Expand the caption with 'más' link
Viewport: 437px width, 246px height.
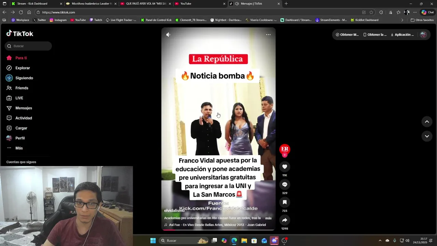tap(268, 218)
